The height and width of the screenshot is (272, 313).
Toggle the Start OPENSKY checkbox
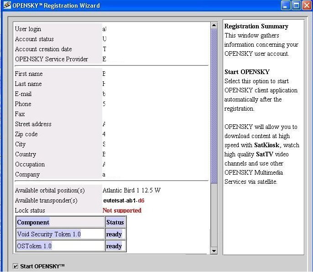pyautogui.click(x=16, y=266)
